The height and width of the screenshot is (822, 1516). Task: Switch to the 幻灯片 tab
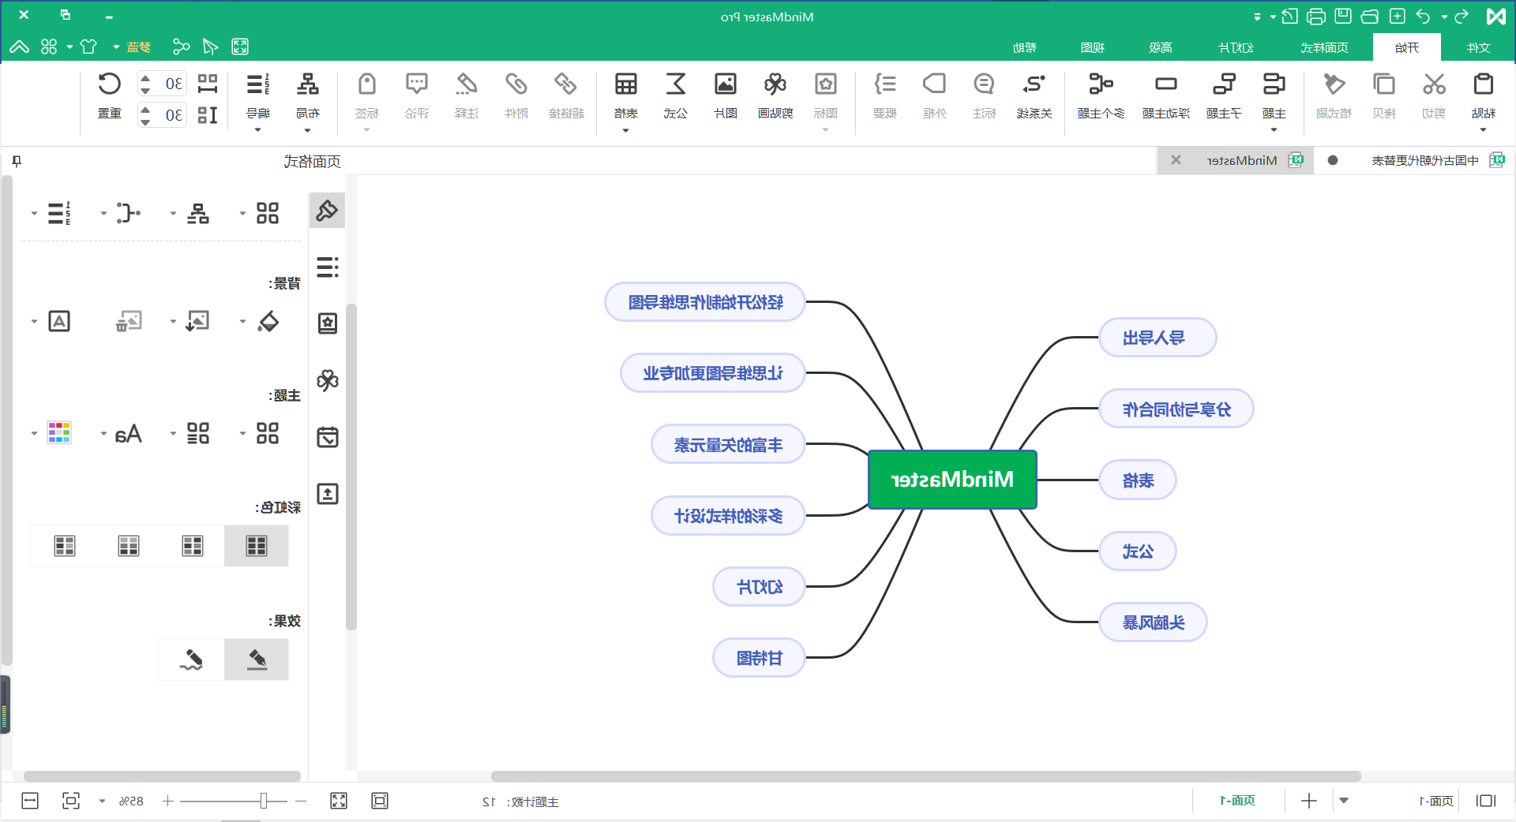pyautogui.click(x=1236, y=47)
